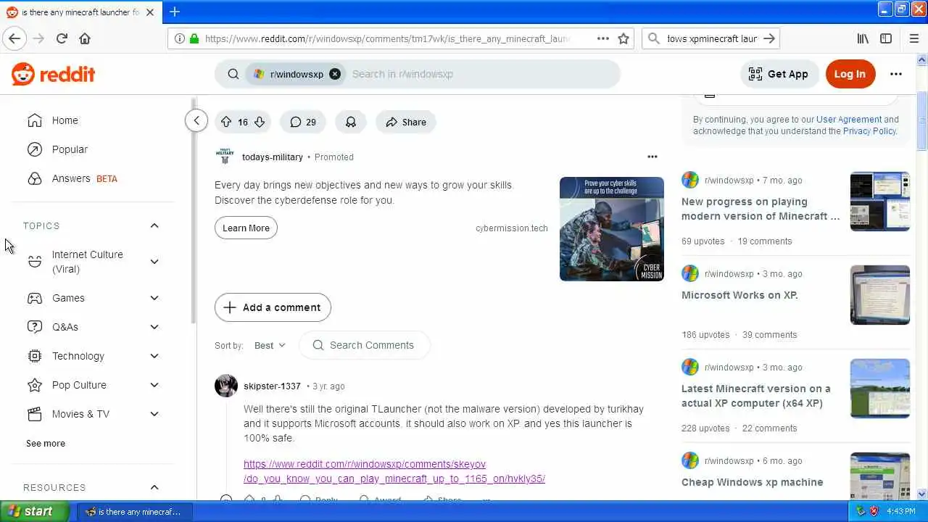Collapse the TOPICS section

point(154,225)
